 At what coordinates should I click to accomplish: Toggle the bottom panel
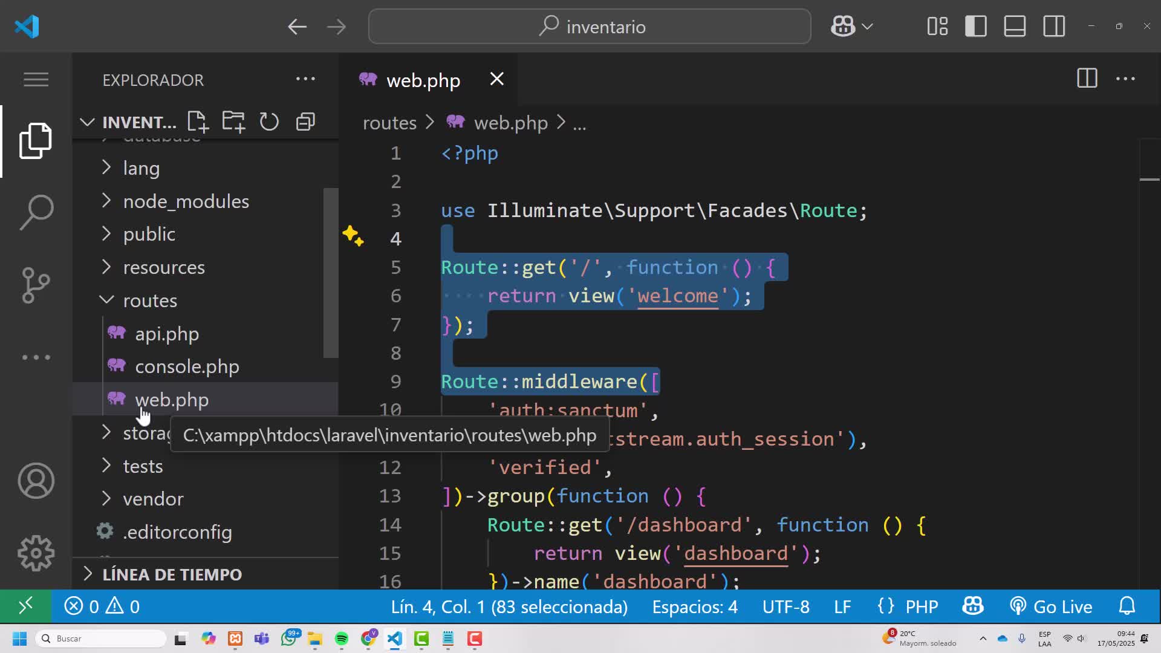point(1015,27)
